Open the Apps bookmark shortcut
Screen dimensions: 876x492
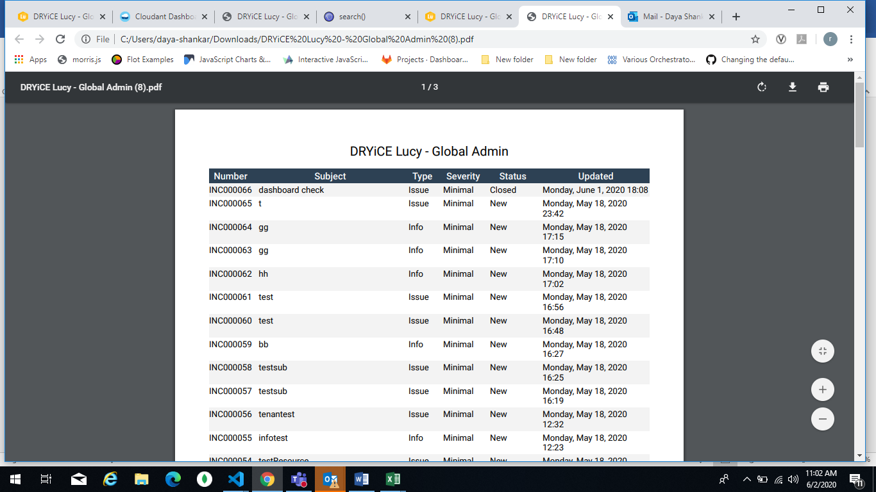point(31,60)
